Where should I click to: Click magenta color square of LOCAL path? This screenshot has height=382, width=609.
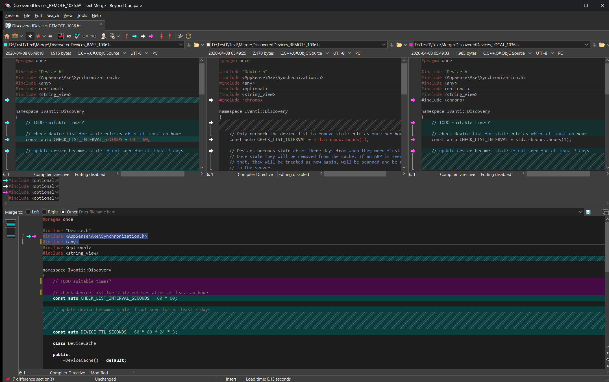pos(411,45)
